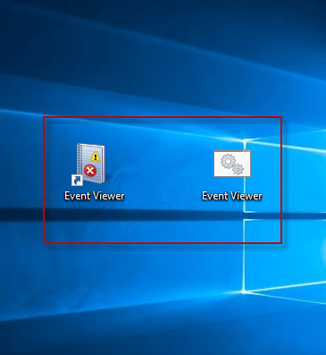
Task: Select the Event Viewer notebook shortcut icon
Action: click(88, 165)
